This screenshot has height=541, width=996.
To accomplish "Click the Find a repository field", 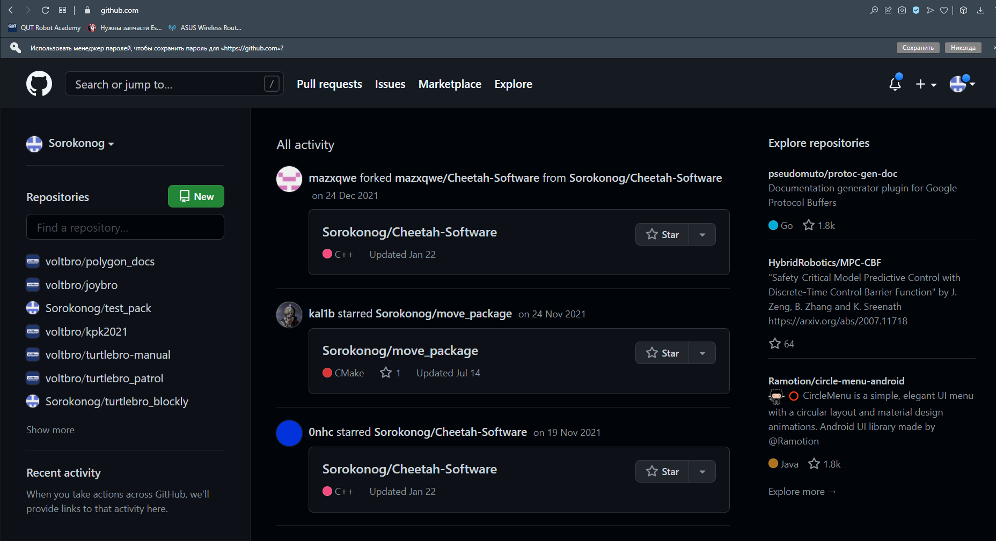I will click(125, 227).
